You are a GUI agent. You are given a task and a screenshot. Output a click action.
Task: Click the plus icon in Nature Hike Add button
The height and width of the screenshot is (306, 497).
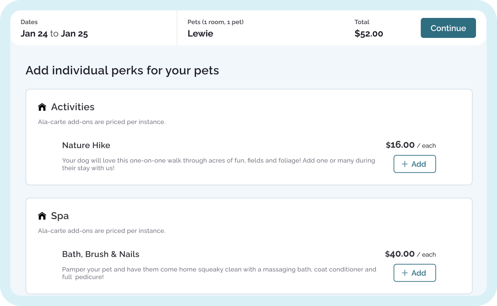[x=405, y=164]
